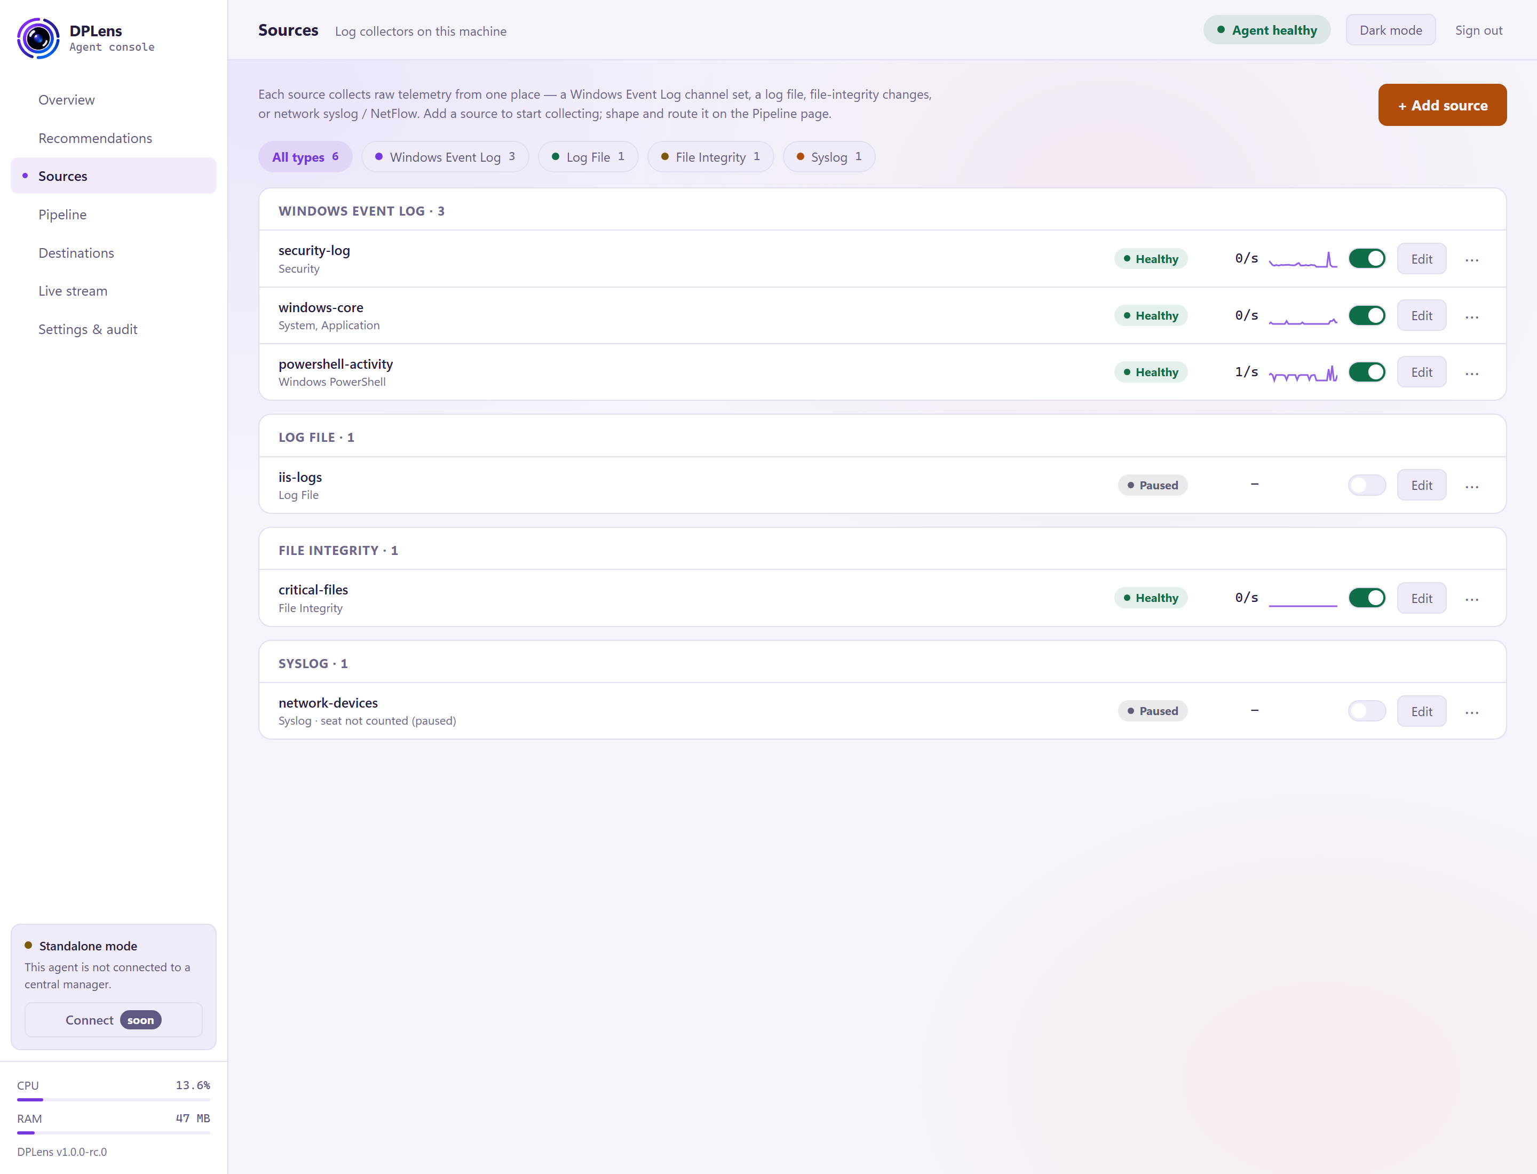1537x1174 pixels.
Task: Open Live stream in sidebar
Action: click(x=114, y=291)
